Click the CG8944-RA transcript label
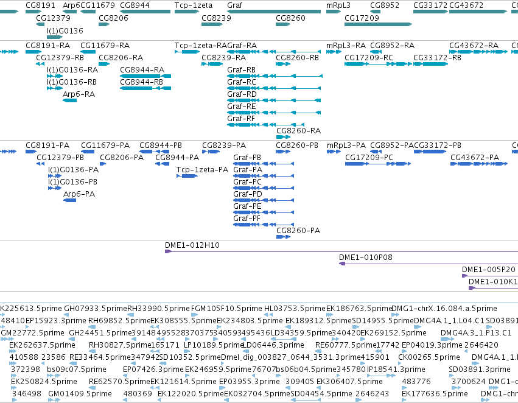Viewport: 518px width, 403px height. pos(142,69)
